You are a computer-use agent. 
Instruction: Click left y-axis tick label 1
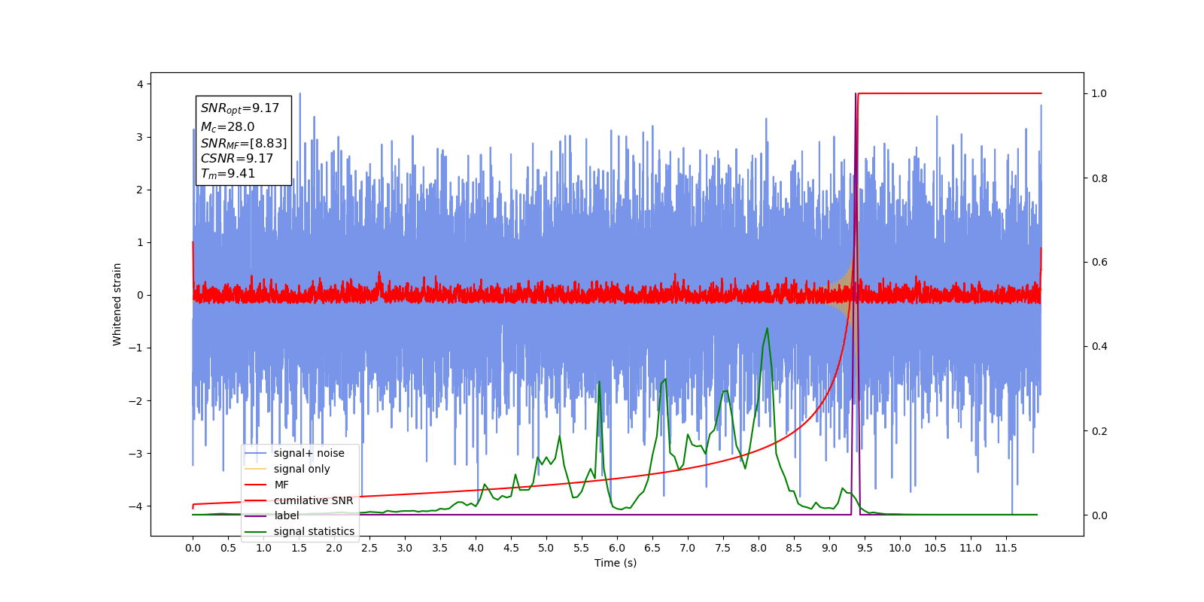pos(140,242)
